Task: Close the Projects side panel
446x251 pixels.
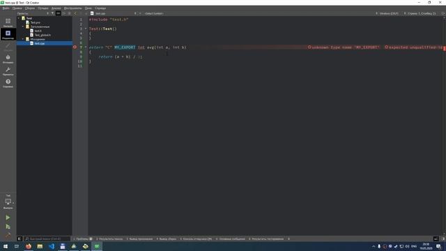Action: pos(69,13)
